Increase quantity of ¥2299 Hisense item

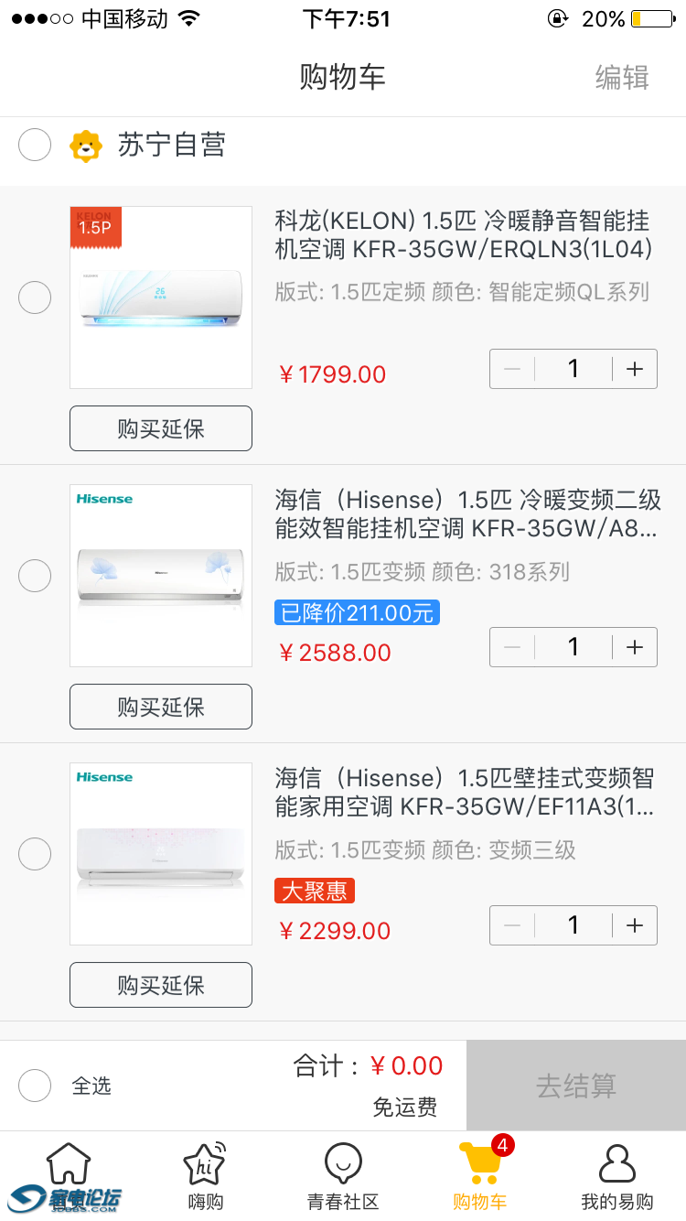[635, 925]
